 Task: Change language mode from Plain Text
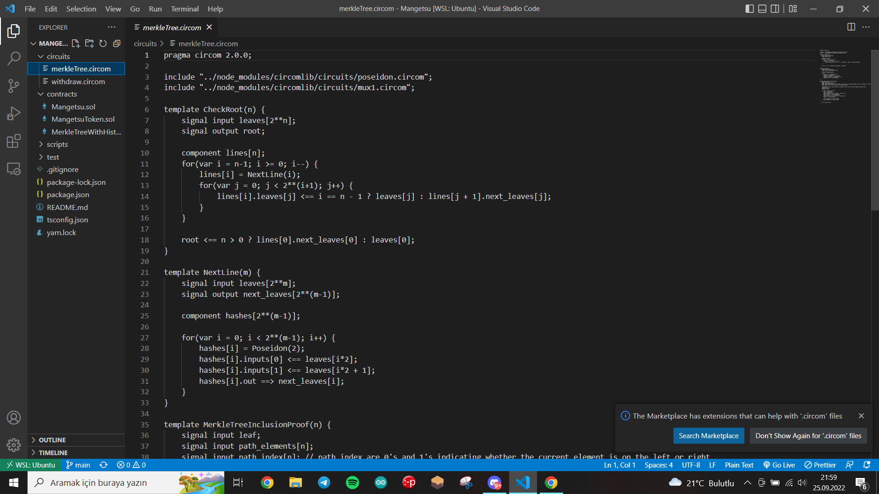(739, 465)
